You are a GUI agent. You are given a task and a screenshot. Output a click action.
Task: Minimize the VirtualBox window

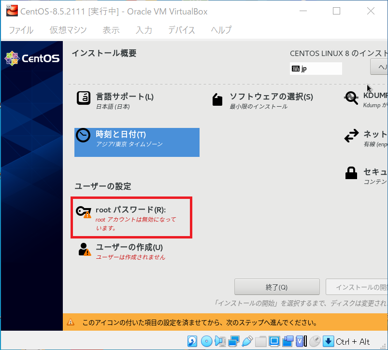click(x=303, y=11)
